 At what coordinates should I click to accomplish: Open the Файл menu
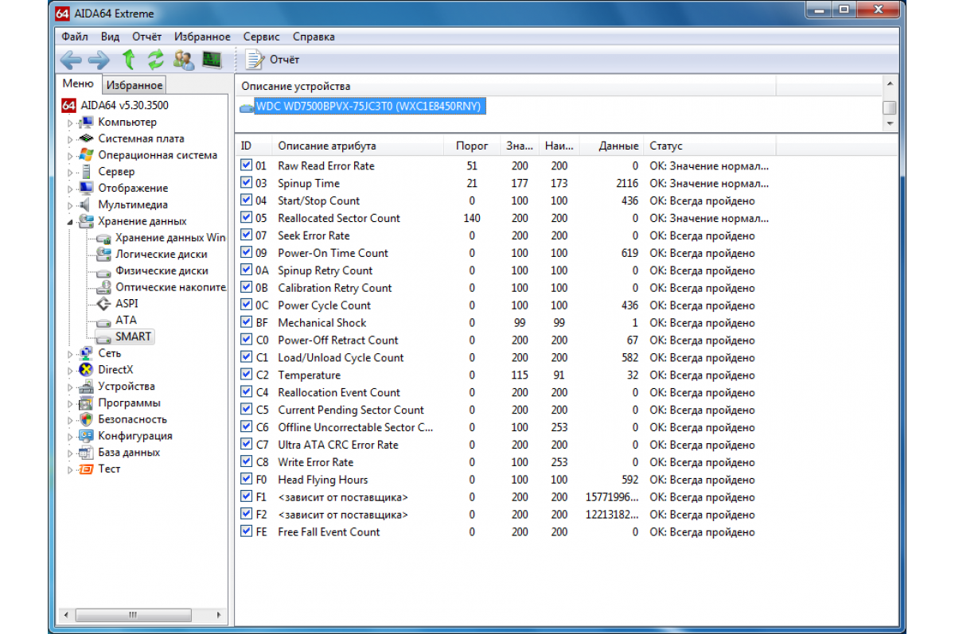pos(75,37)
